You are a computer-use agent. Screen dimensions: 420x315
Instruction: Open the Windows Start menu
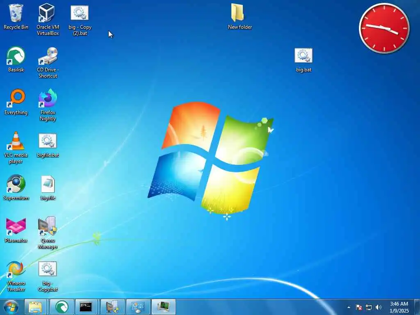[11, 307]
